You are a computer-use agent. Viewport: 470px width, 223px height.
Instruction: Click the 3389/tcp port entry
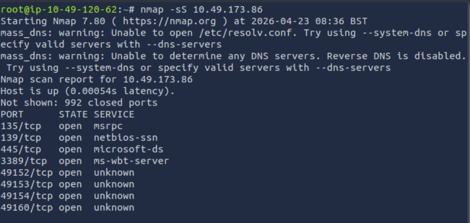pos(24,161)
